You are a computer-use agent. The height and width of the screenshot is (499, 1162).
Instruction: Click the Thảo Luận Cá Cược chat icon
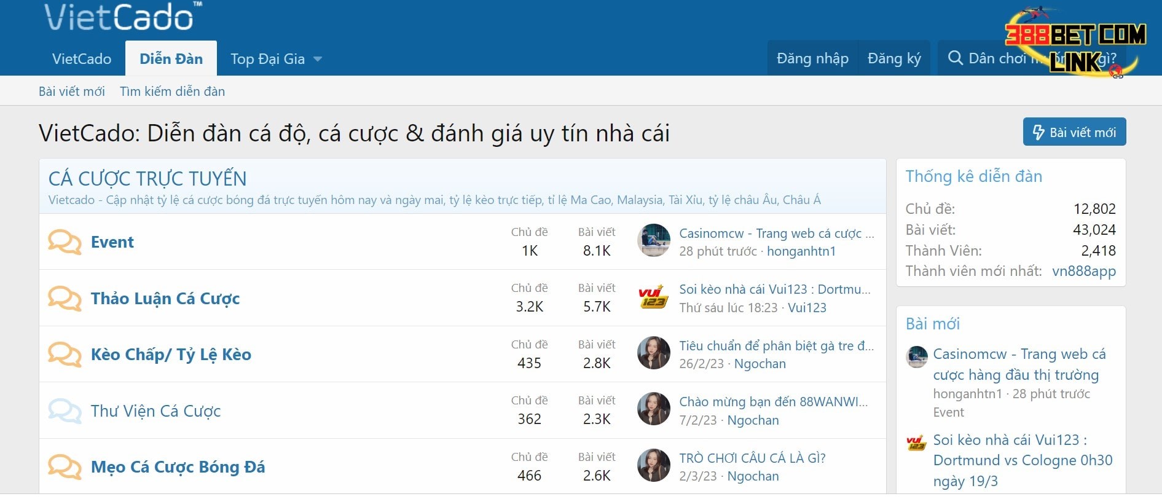(65, 298)
